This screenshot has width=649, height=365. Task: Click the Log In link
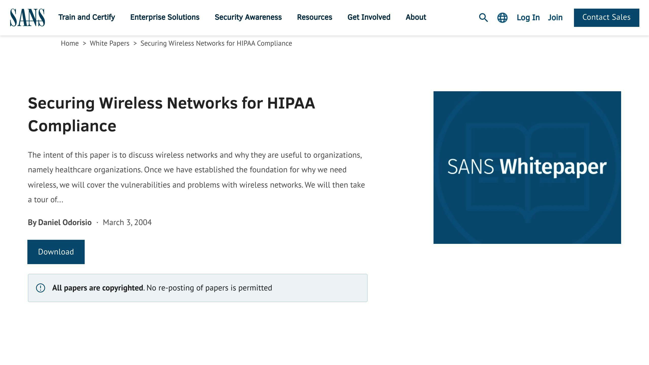click(528, 17)
